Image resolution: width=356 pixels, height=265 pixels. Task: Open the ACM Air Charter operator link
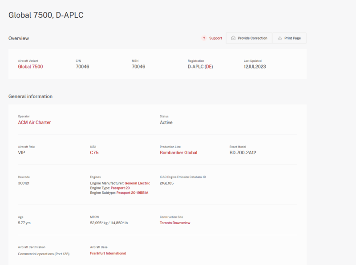34,122
